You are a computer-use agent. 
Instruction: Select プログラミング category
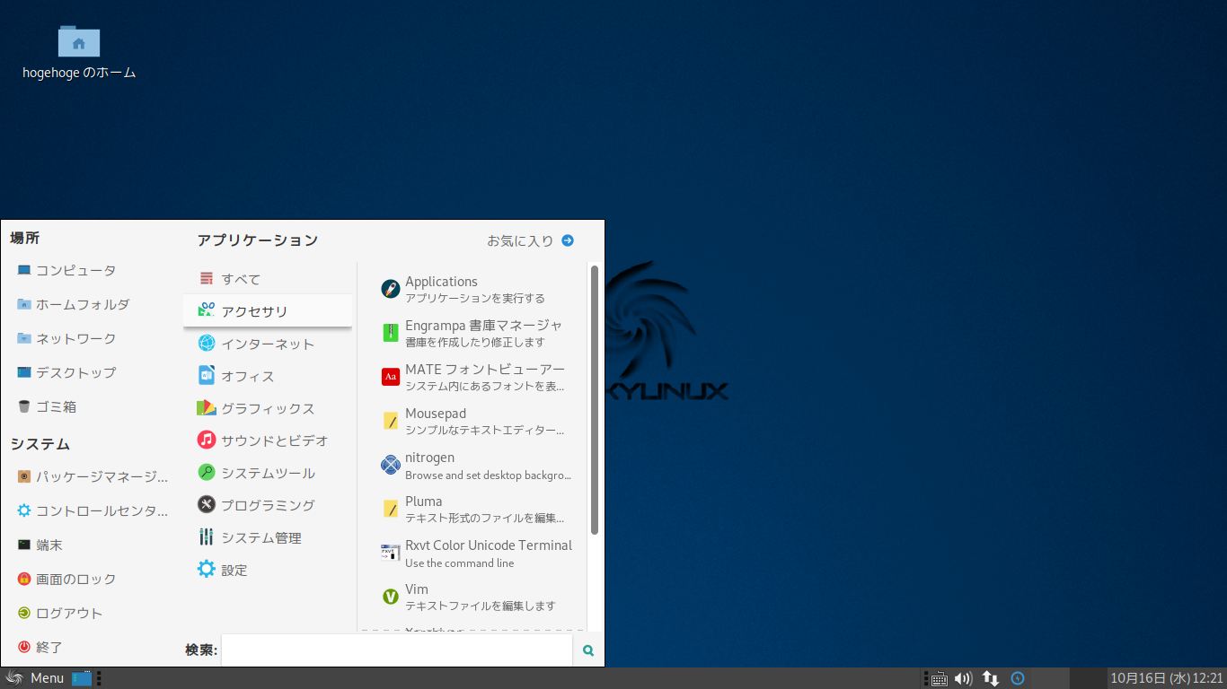pos(268,505)
